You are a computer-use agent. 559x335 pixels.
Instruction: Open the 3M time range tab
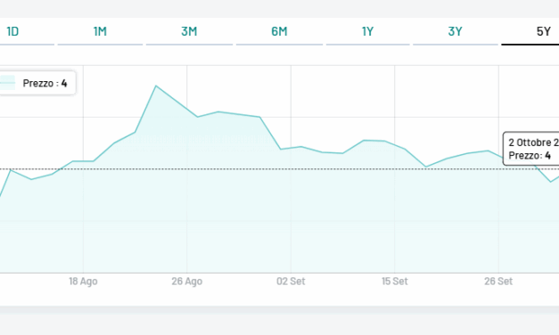click(189, 32)
